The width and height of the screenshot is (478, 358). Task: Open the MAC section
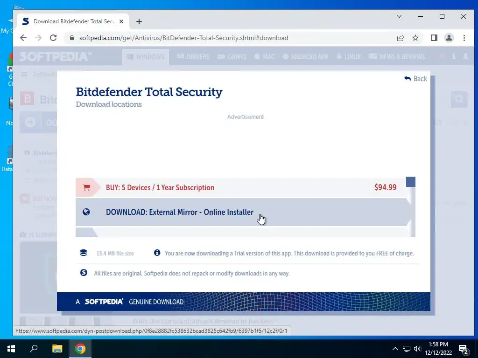(264, 56)
